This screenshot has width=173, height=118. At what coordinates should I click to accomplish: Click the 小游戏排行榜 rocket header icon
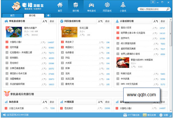(x=117, y=21)
